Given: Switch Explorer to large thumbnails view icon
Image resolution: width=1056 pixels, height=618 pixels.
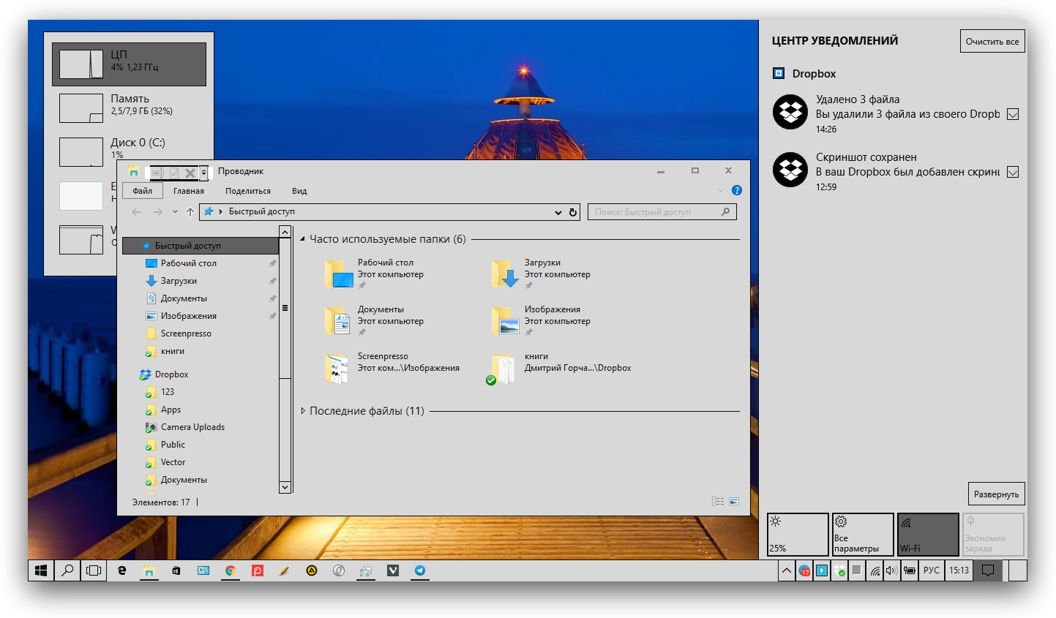Looking at the screenshot, I should [x=734, y=502].
